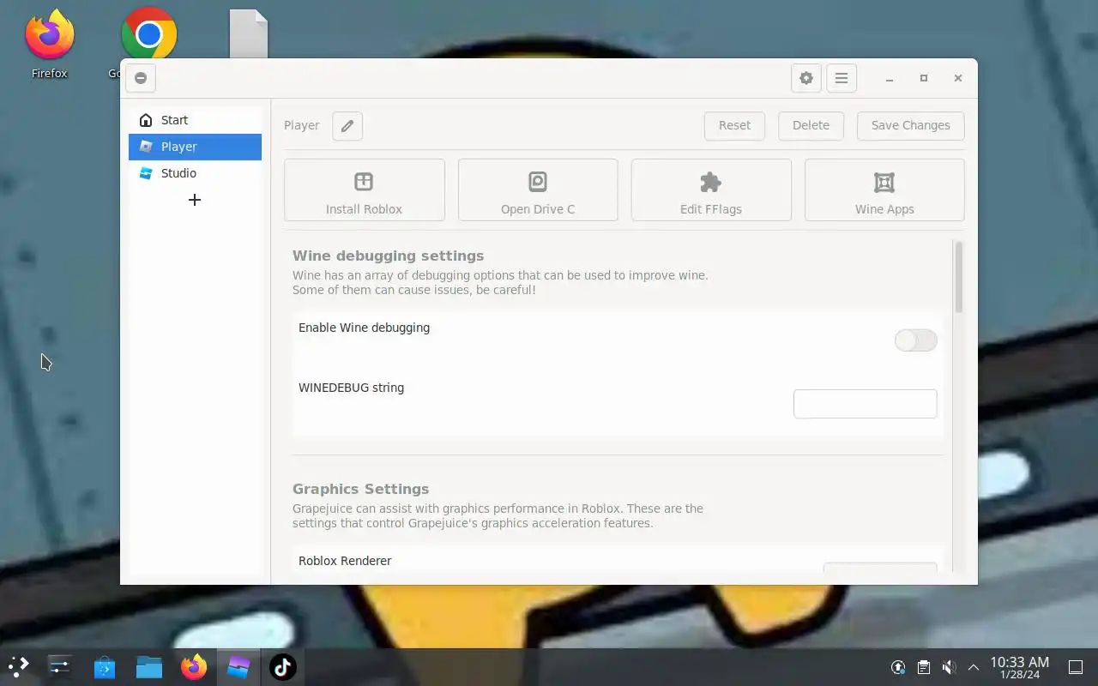This screenshot has width=1098, height=686.
Task: Toggle Enable Wine debugging switch
Action: tap(915, 340)
